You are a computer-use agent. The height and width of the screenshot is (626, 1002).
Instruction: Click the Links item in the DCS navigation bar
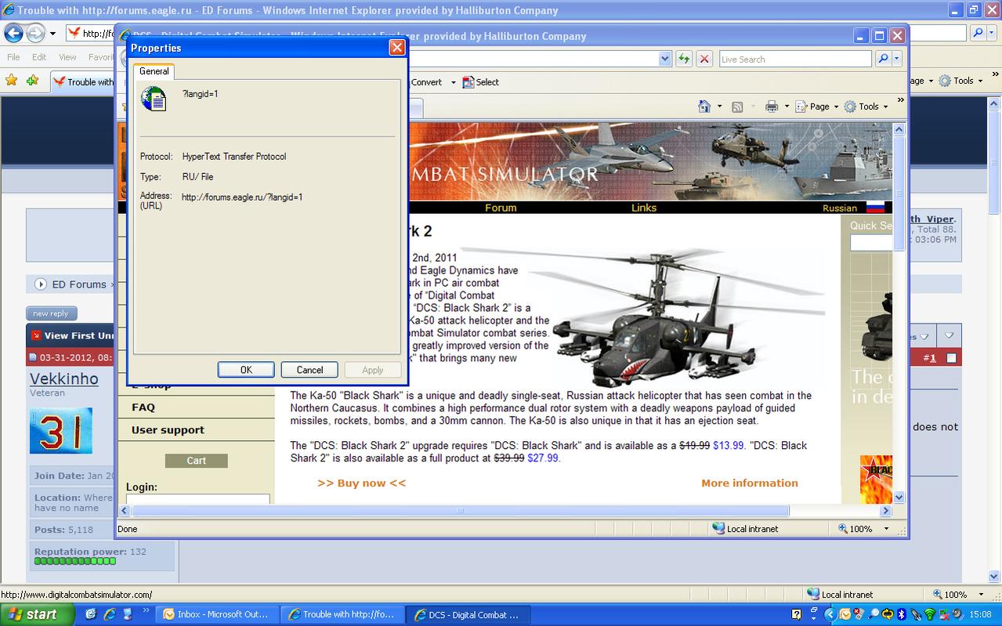tap(644, 208)
